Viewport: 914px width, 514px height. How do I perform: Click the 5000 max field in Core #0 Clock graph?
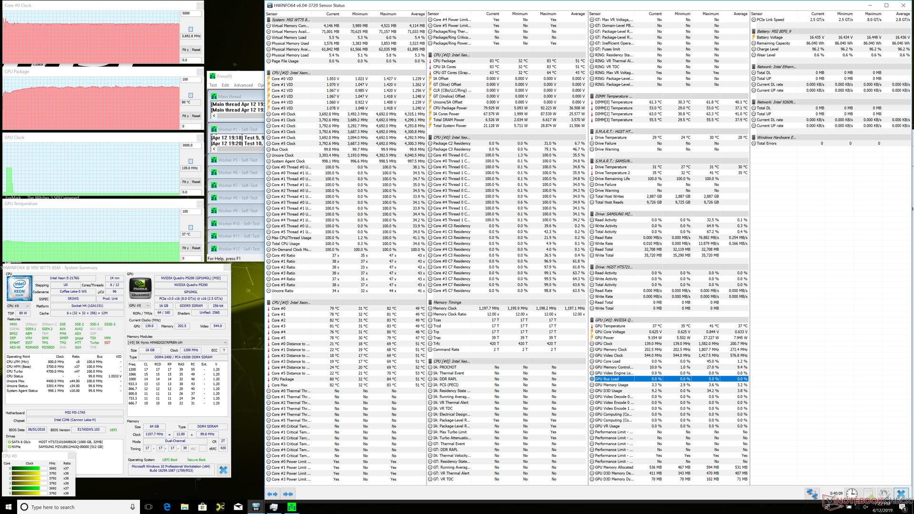(x=191, y=13)
